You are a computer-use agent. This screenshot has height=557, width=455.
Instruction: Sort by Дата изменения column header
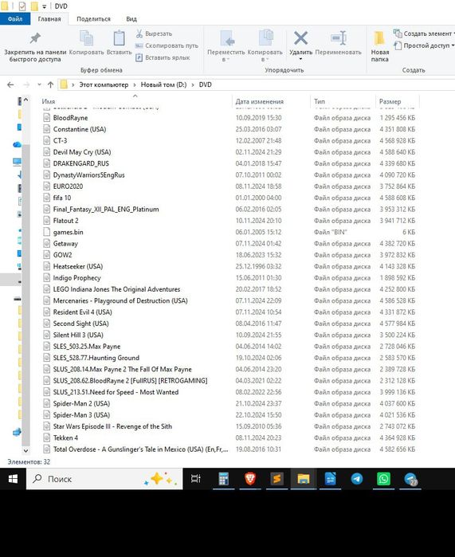[x=259, y=101]
